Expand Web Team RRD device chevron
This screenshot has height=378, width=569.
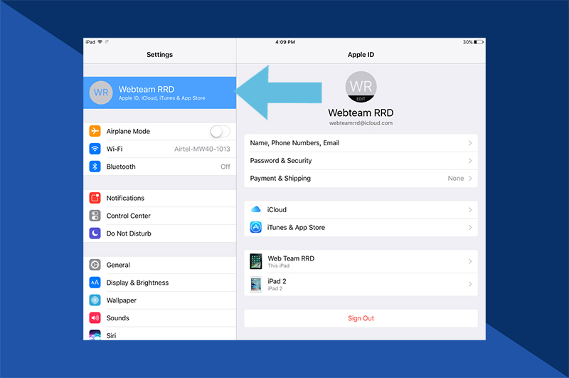click(x=470, y=261)
